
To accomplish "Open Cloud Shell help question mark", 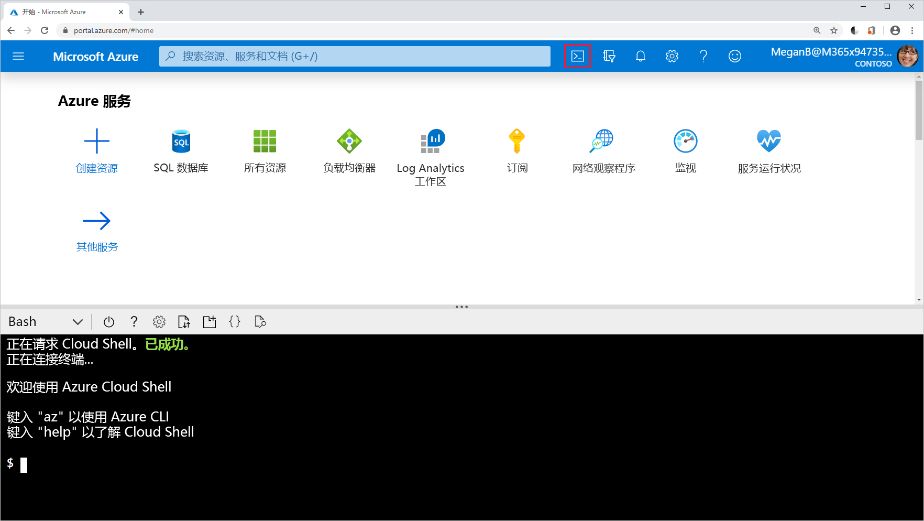I will (x=134, y=322).
